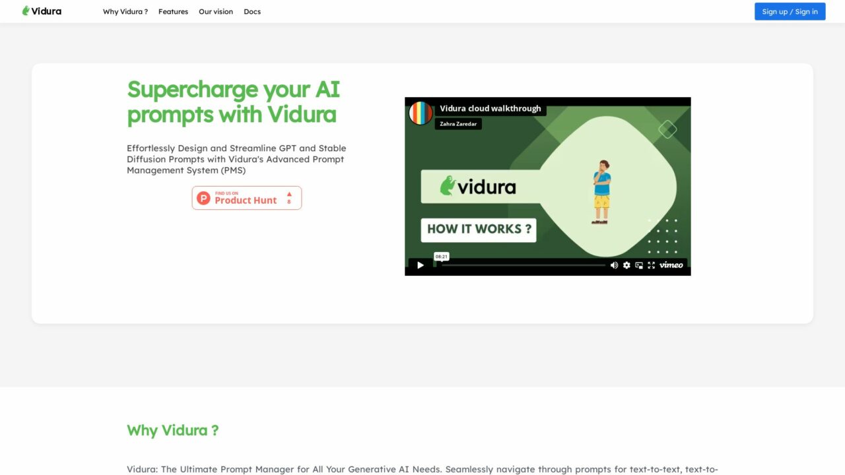Open the Zahra Zaredar avatar thumbnail
The width and height of the screenshot is (845, 475).
420,113
